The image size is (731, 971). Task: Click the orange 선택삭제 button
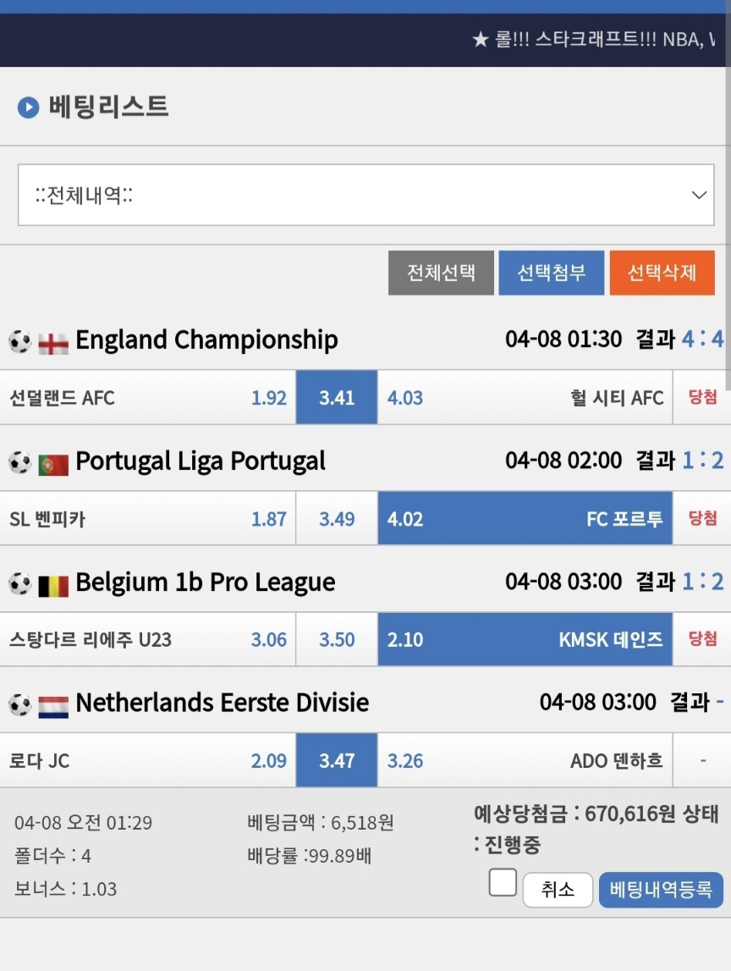(x=662, y=273)
